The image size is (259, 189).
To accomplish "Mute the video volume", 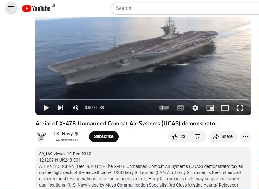I will 75,108.
